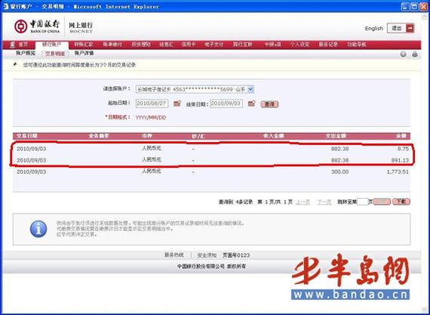This screenshot has width=430, height=315.
Task: Open the 转账汇款 menu
Action: [x=84, y=45]
